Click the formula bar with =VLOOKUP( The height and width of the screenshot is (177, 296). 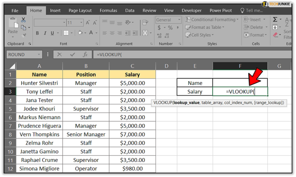pyautogui.click(x=193, y=55)
